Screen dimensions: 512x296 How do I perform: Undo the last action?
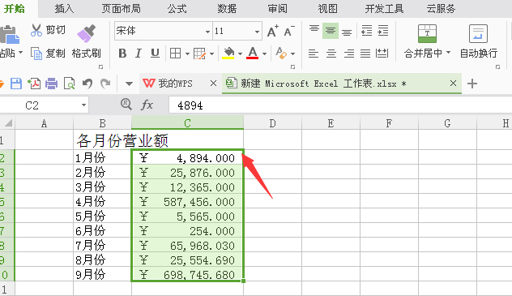87,84
